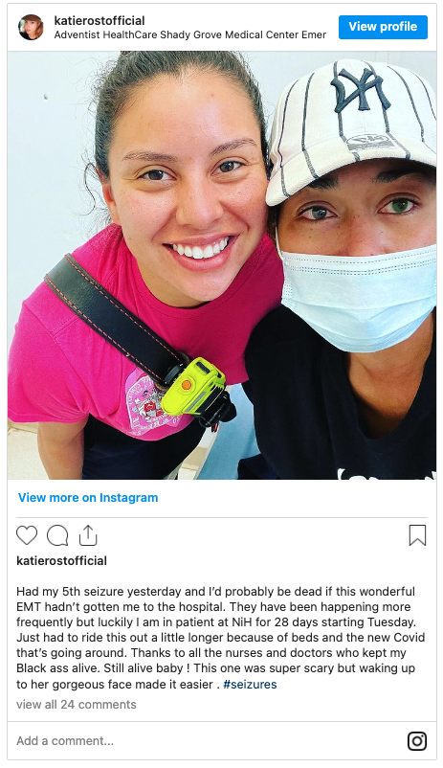Open the Adventist HealthCare Shady Grove location link
443x768 pixels.
click(x=190, y=34)
